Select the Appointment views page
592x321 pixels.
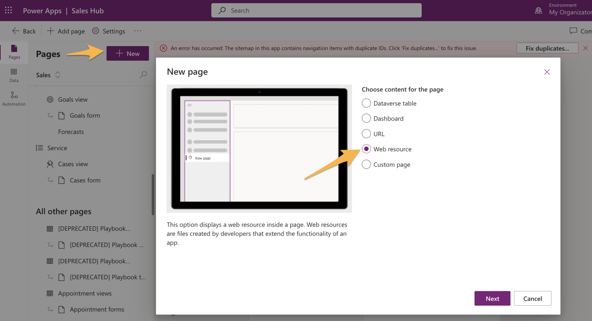click(85, 293)
